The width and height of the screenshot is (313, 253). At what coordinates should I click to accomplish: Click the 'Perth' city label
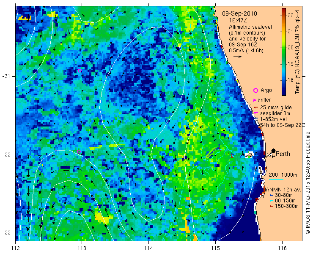283,154
